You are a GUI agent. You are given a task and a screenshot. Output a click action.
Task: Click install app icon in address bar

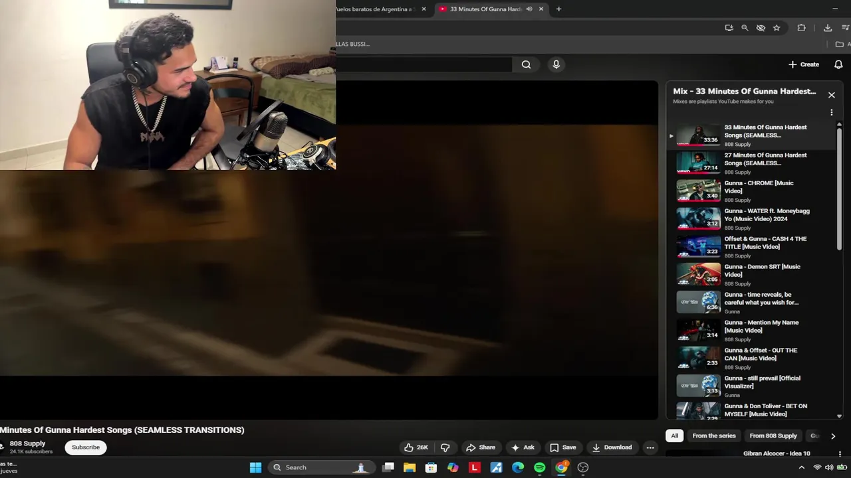729,28
